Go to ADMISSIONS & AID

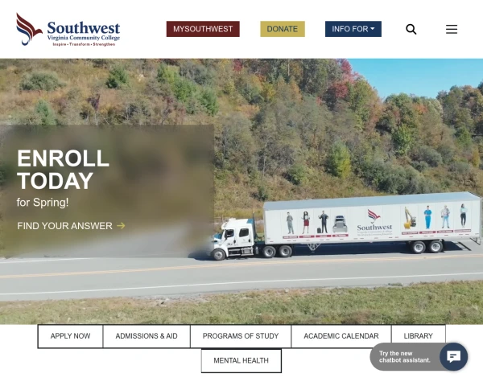click(x=147, y=336)
